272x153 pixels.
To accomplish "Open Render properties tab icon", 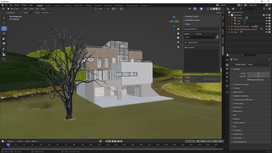I will (x=227, y=65).
